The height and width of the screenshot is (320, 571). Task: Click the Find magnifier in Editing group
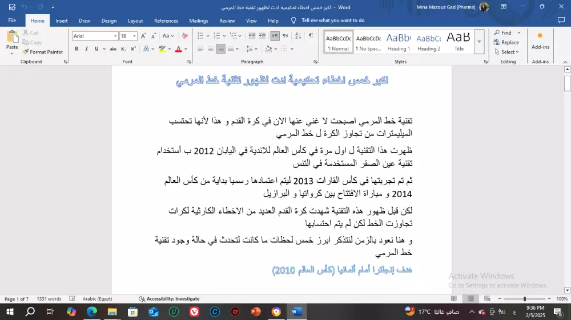click(x=503, y=32)
